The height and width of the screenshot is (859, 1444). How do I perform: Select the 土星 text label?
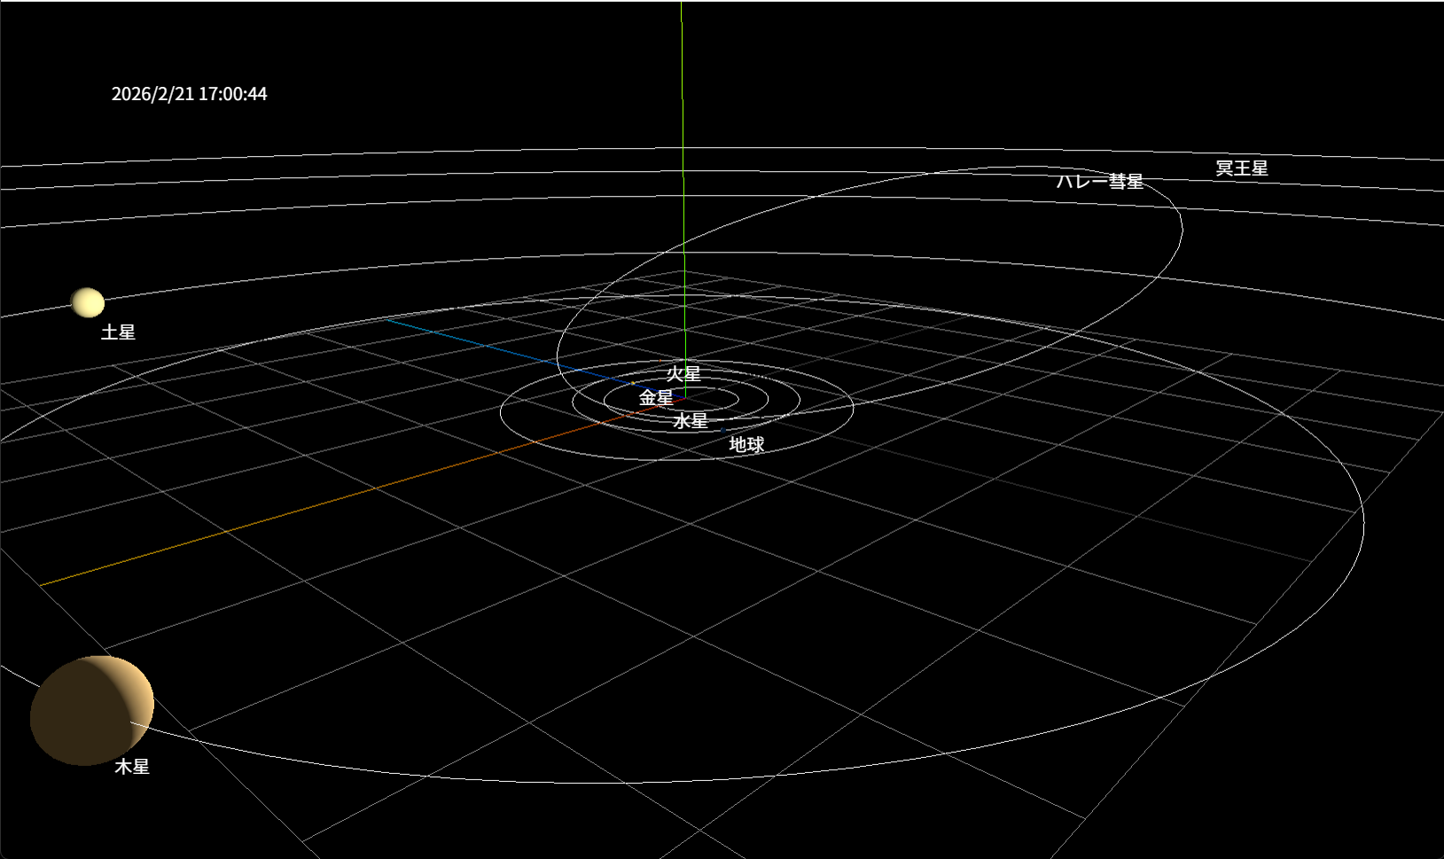(118, 332)
